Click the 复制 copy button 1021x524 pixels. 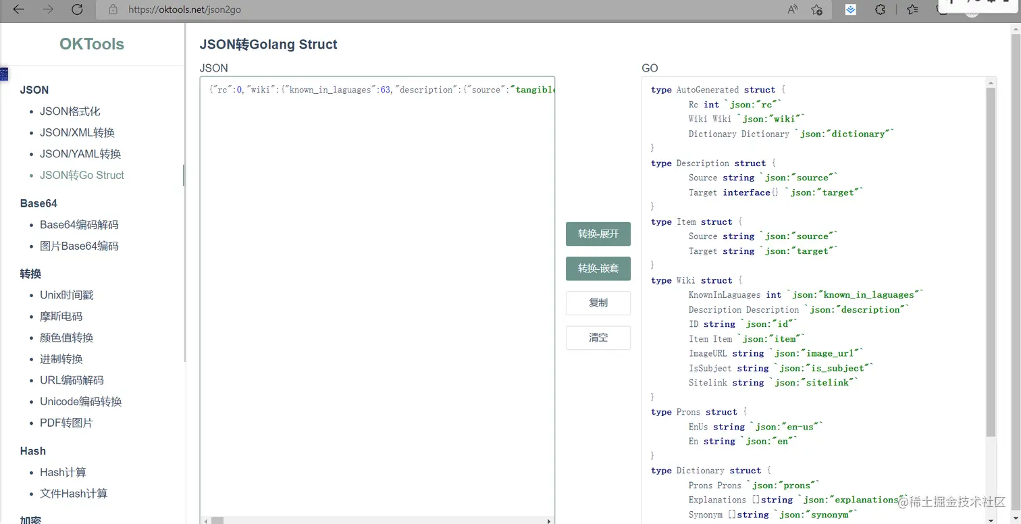(x=598, y=303)
